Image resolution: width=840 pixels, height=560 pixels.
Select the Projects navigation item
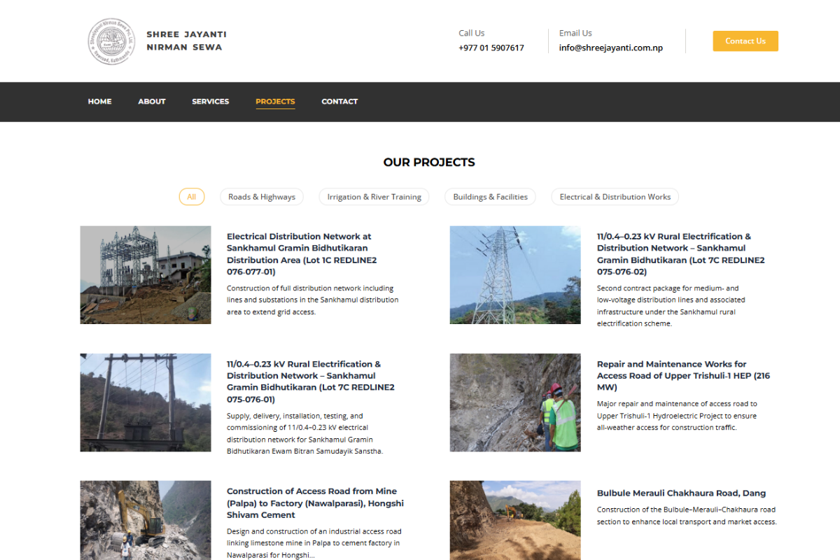pyautogui.click(x=275, y=101)
